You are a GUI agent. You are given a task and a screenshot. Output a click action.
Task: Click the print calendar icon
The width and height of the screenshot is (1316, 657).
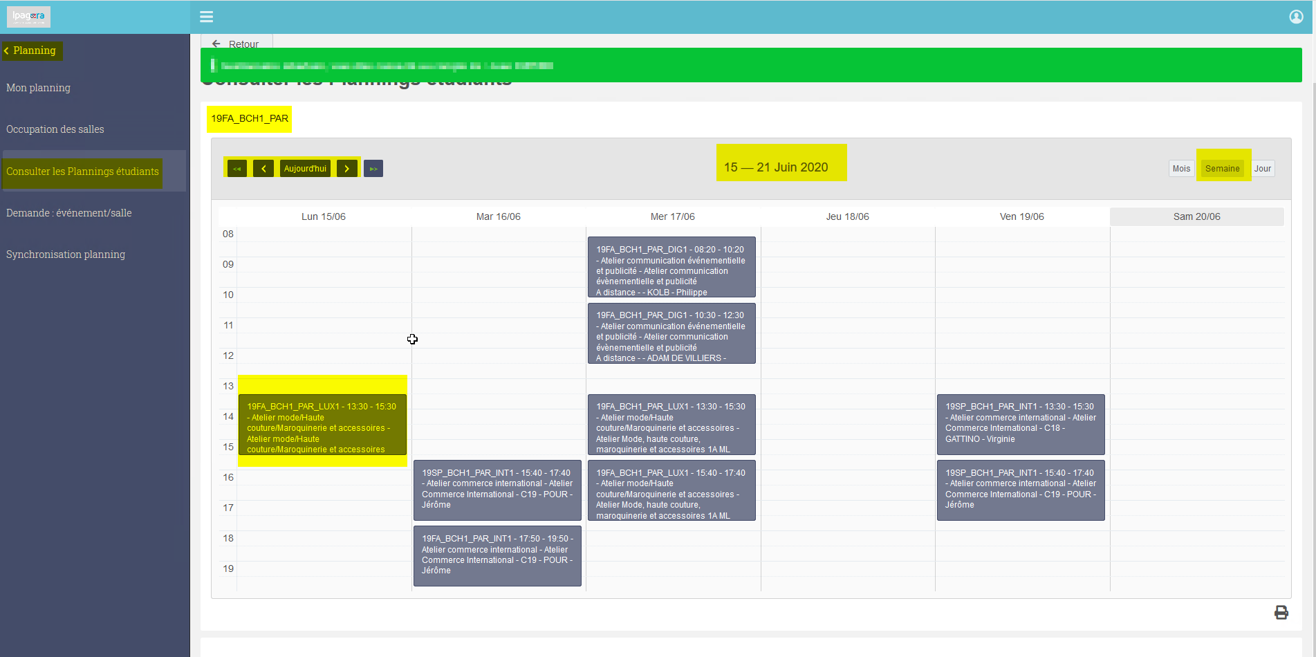[x=1281, y=613]
